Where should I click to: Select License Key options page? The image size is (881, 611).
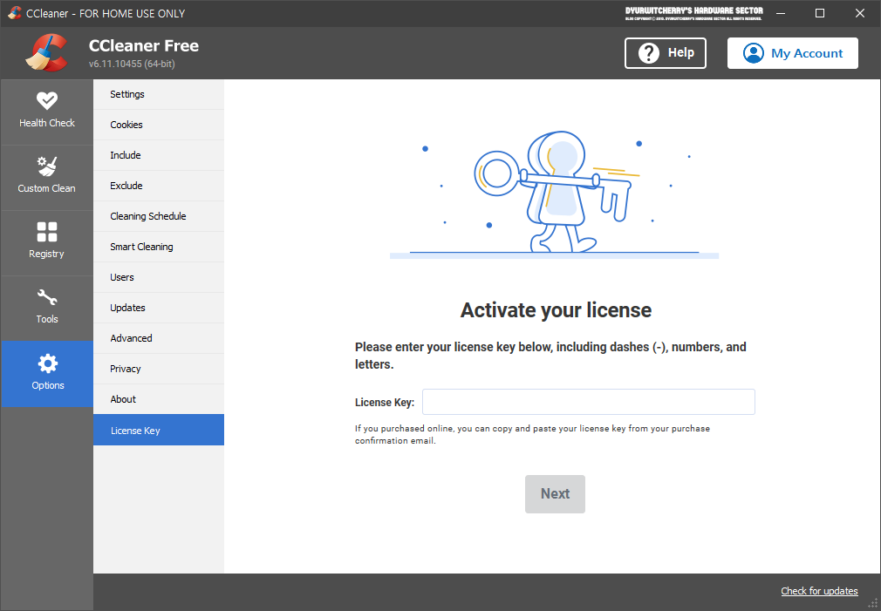coord(159,431)
